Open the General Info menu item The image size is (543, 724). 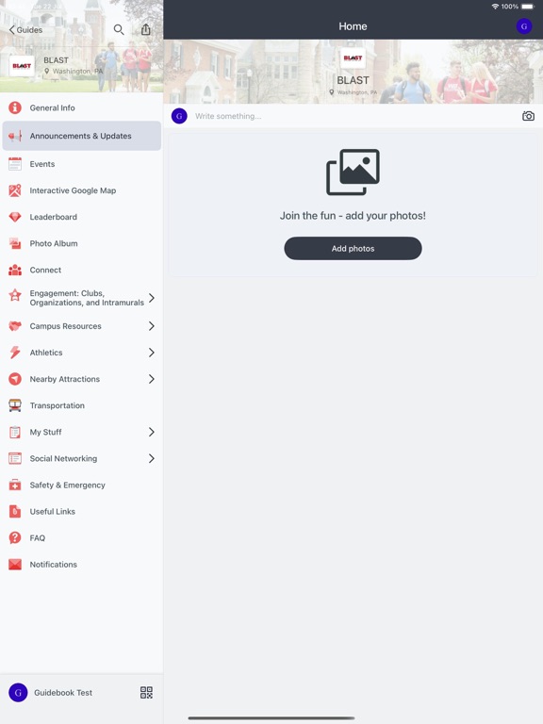81,107
